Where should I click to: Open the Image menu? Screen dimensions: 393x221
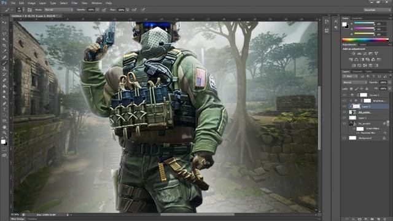[x=31, y=3]
